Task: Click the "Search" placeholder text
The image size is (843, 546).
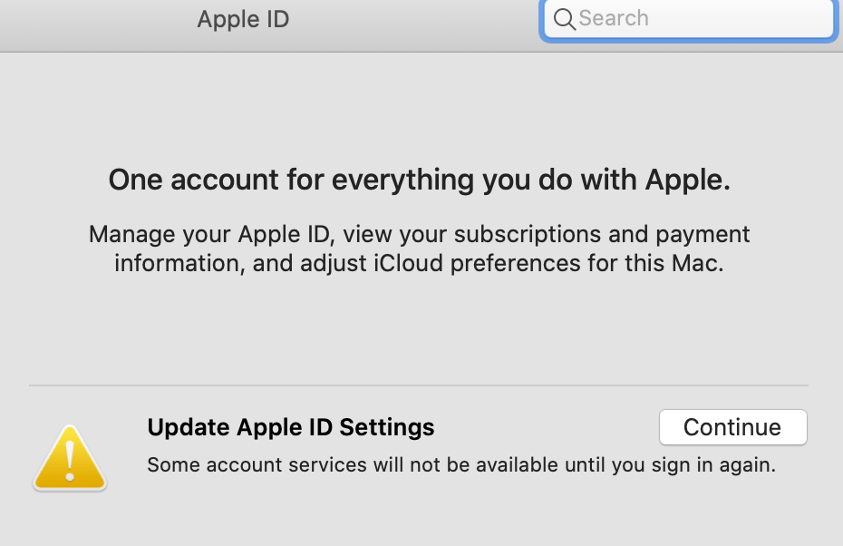Action: click(614, 19)
